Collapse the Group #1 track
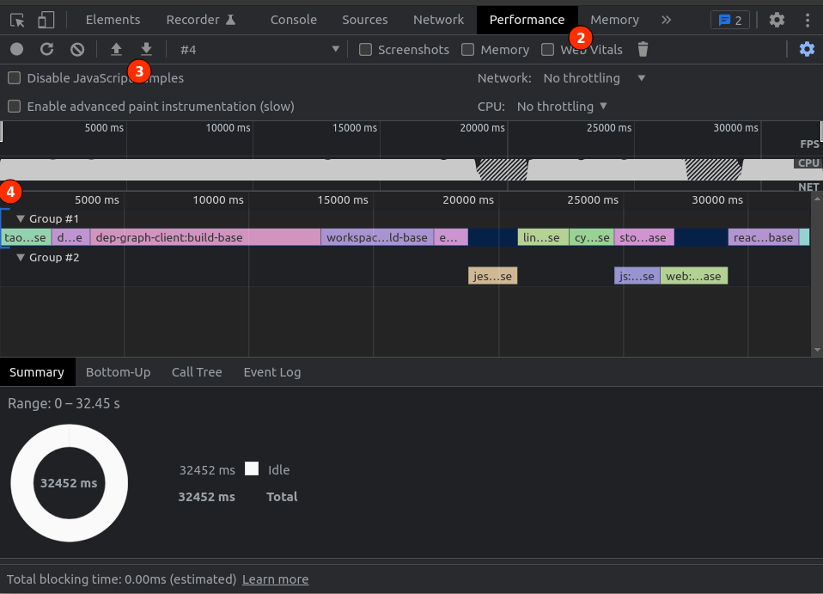Image resolution: width=823 pixels, height=594 pixels. (21, 218)
